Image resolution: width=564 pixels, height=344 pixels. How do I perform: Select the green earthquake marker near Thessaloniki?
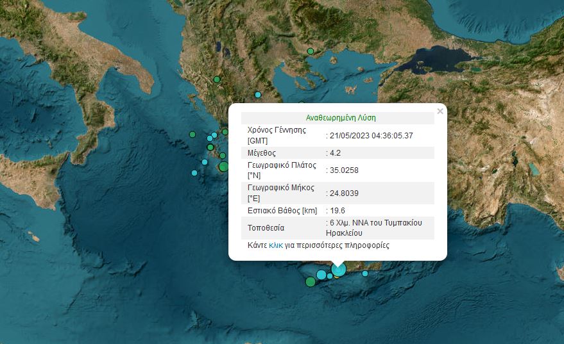point(310,51)
